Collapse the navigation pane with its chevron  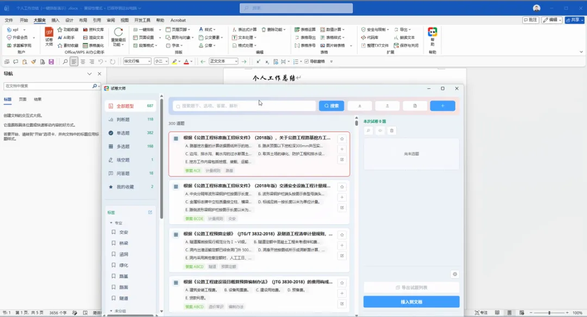pyautogui.click(x=90, y=74)
